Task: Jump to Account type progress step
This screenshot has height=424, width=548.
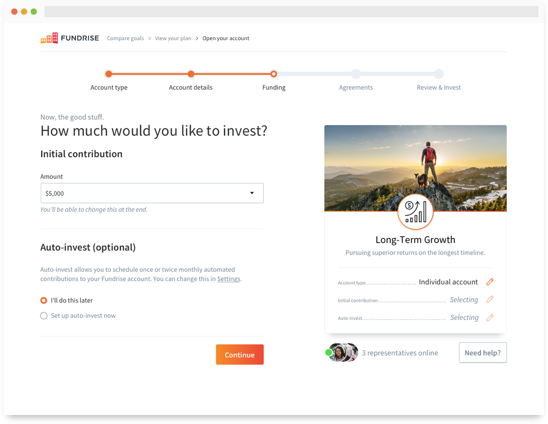Action: [109, 74]
